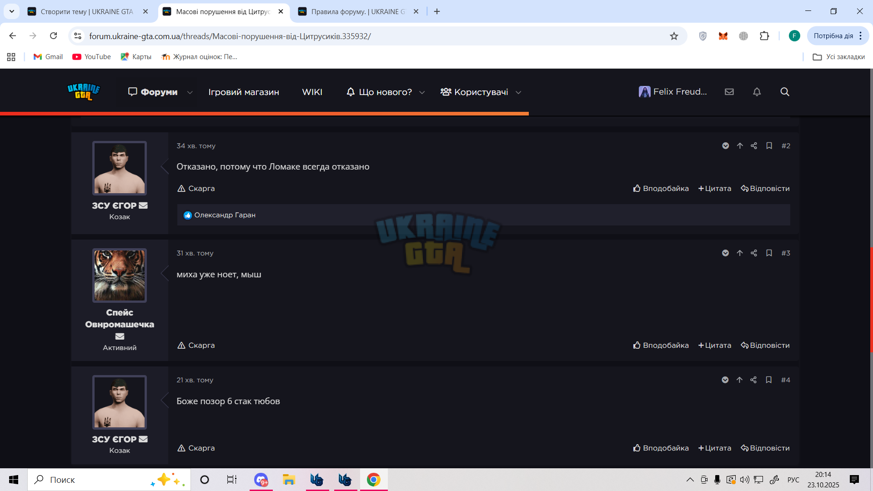Open the Усі закладки bookmarks folder
The width and height of the screenshot is (873, 491).
click(x=839, y=57)
